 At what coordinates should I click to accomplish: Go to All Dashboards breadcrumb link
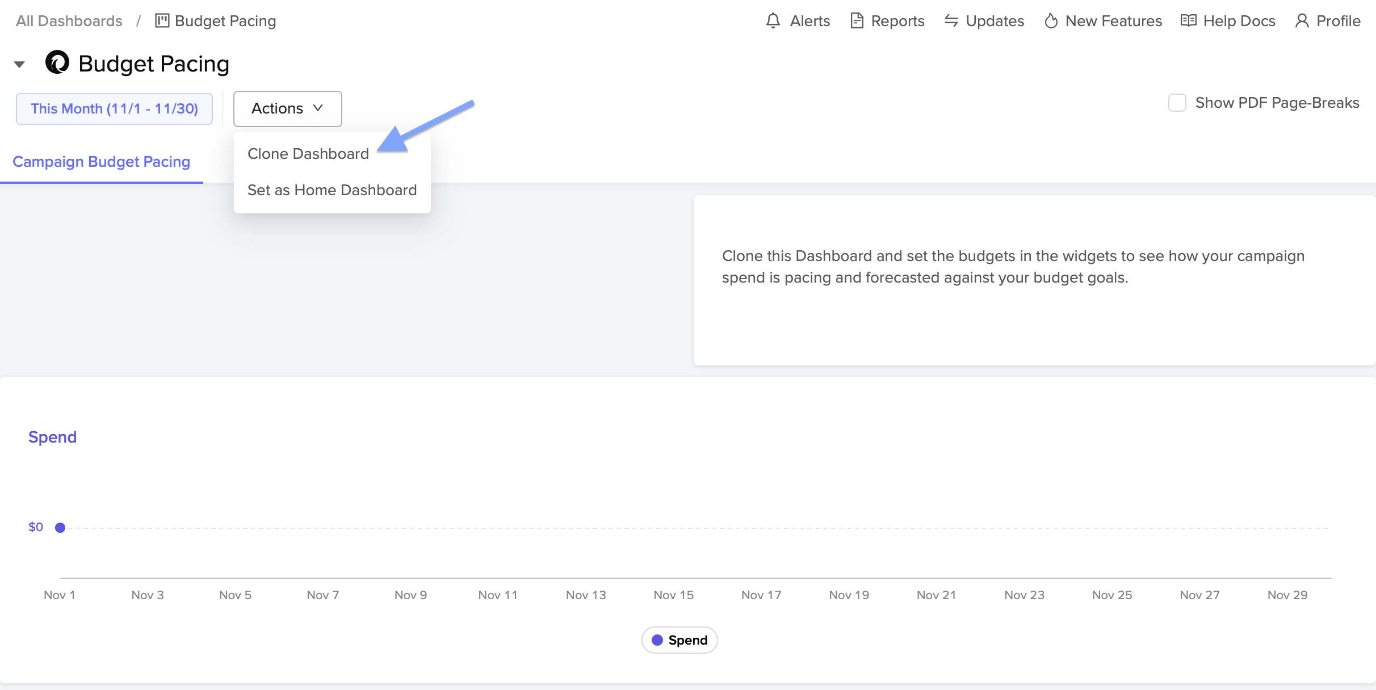[x=69, y=21]
